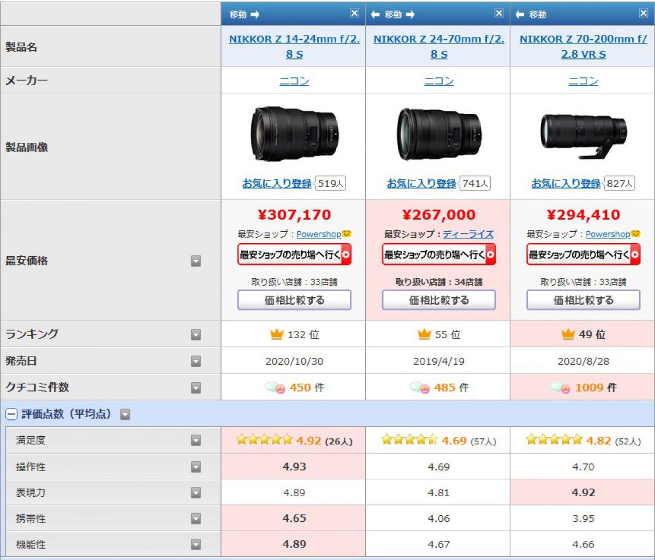The image size is (655, 560).
Task: Open NIKKOR Z 14-24mm f/2.8 S link
Action: [294, 46]
